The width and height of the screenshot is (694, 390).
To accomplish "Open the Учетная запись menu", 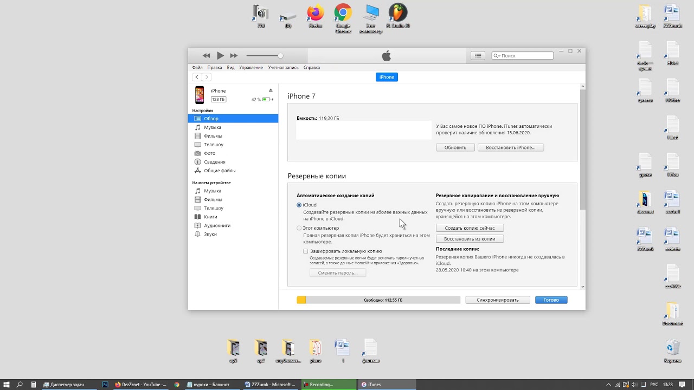I will pyautogui.click(x=283, y=68).
